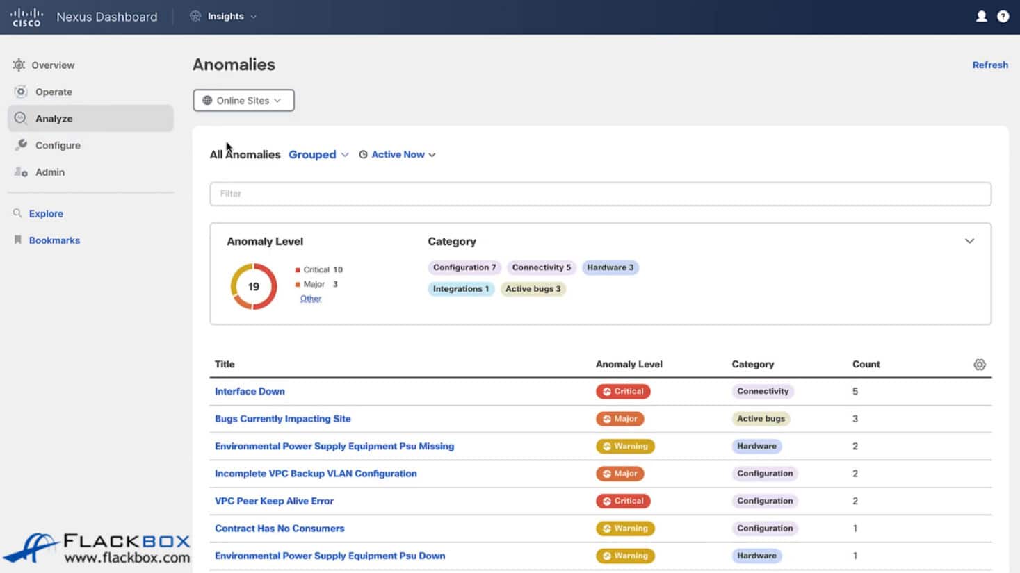Toggle the Active bugs 3 category filter
Image resolution: width=1020 pixels, height=573 pixels.
click(533, 289)
